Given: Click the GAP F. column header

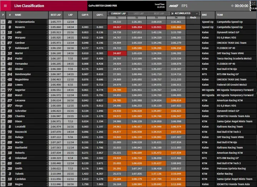Looking at the screenshot, I should (x=100, y=15).
